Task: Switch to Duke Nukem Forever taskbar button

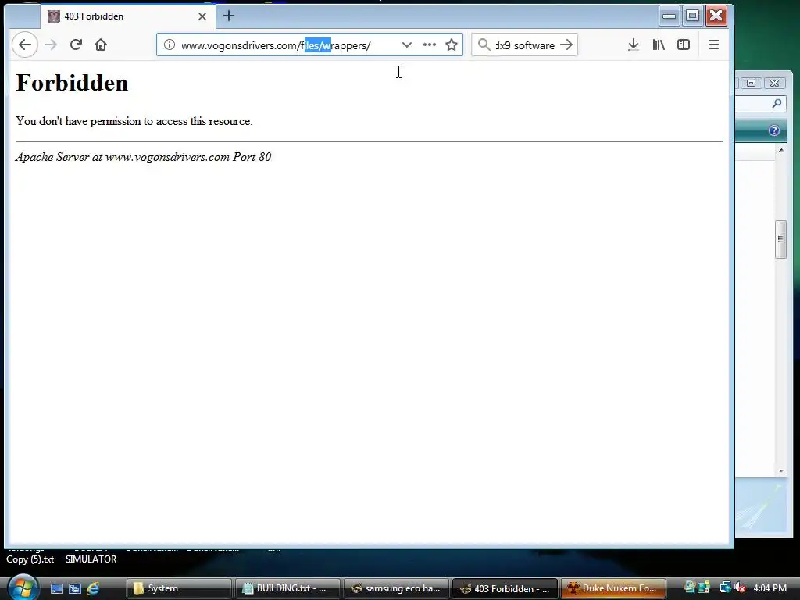Action: (614, 588)
